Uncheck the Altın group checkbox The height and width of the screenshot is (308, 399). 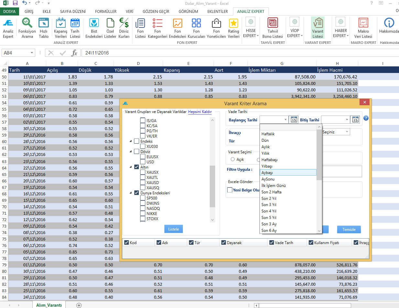coord(137,167)
